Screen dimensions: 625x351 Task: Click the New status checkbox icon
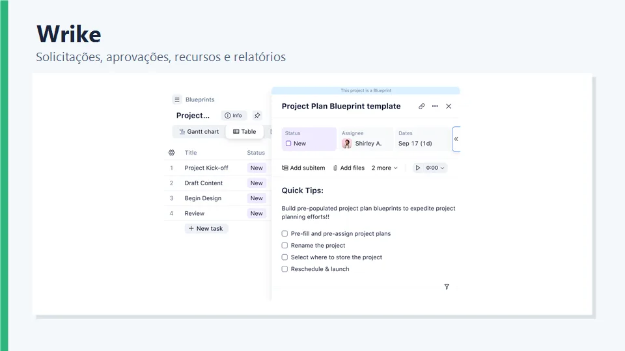point(288,143)
